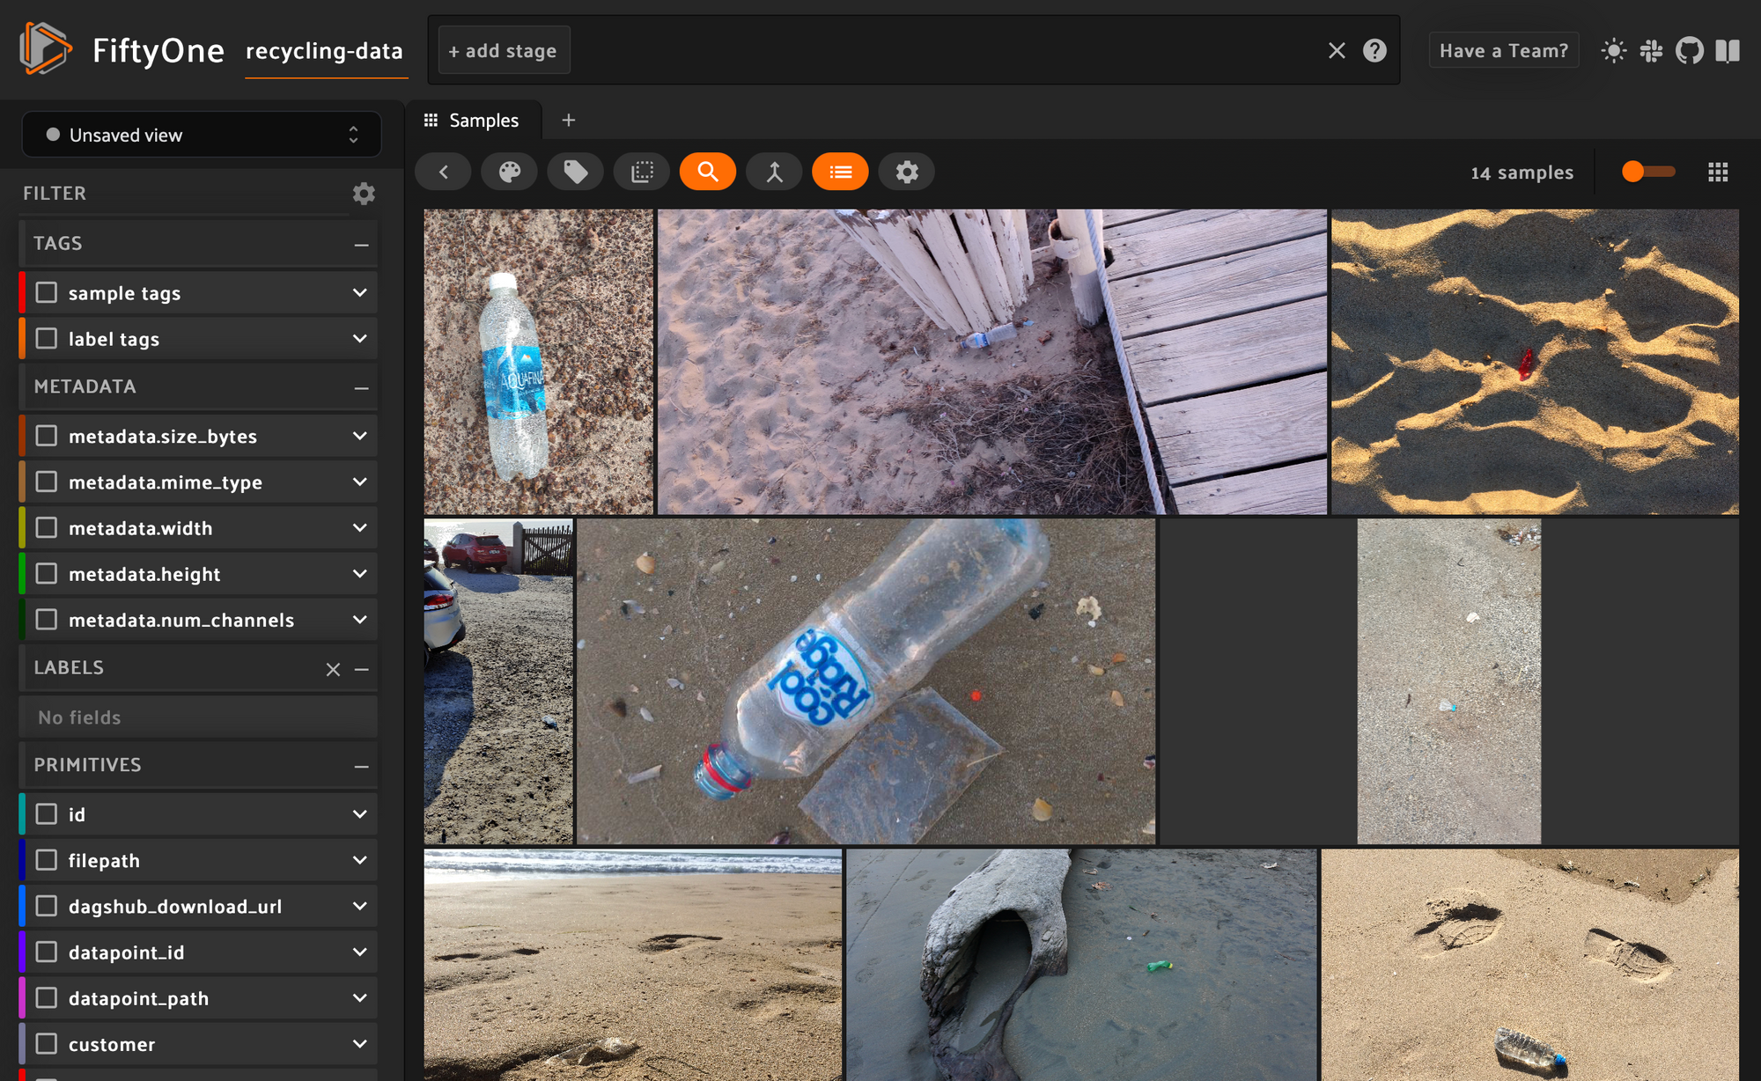
Task: Collapse the LABELS group minus icon
Action: (361, 669)
